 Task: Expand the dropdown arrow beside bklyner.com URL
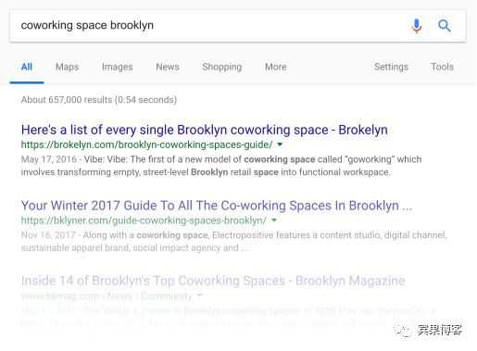coord(274,220)
